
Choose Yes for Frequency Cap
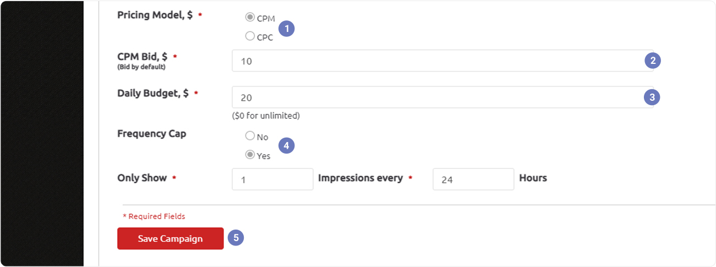pos(250,155)
